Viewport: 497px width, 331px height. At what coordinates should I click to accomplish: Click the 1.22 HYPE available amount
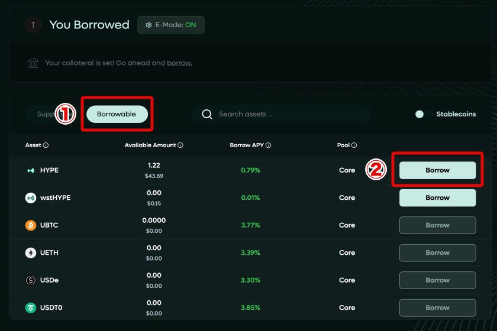coord(154,165)
